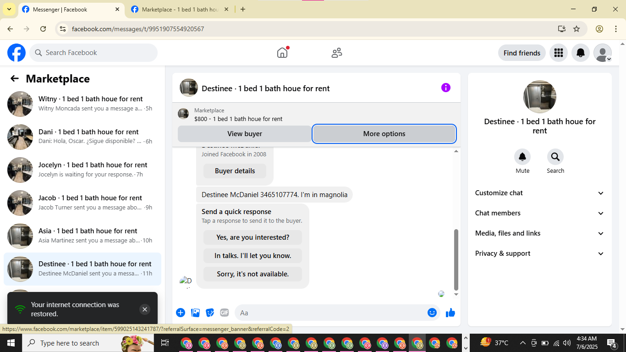Expand Media, files and links section
Screen dimensions: 626x352
[540, 233]
